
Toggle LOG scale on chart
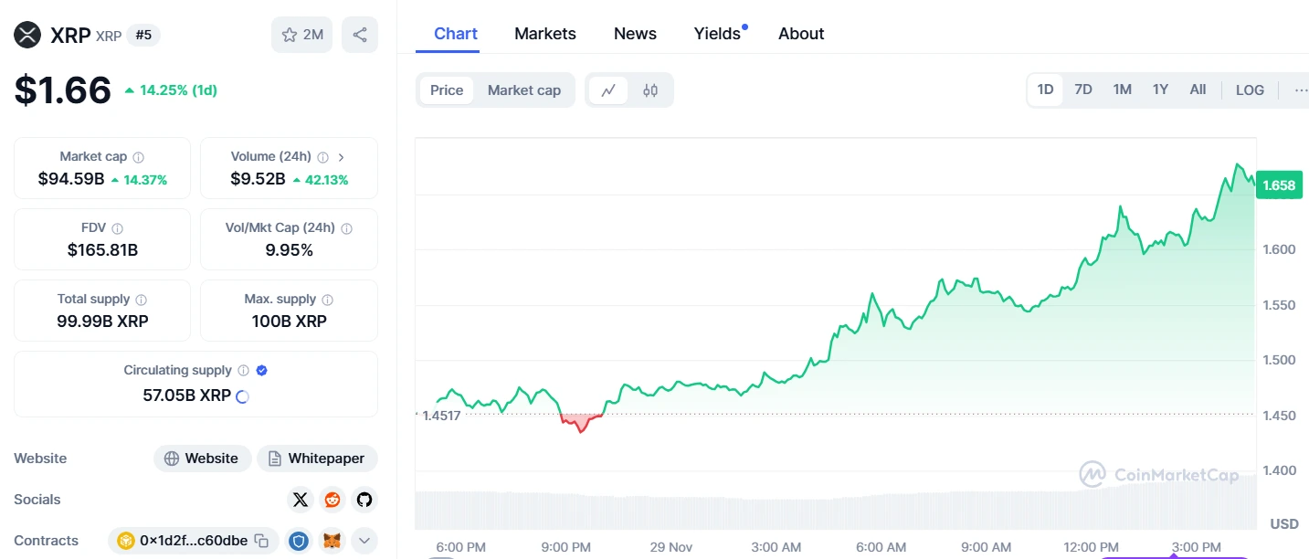tap(1250, 90)
